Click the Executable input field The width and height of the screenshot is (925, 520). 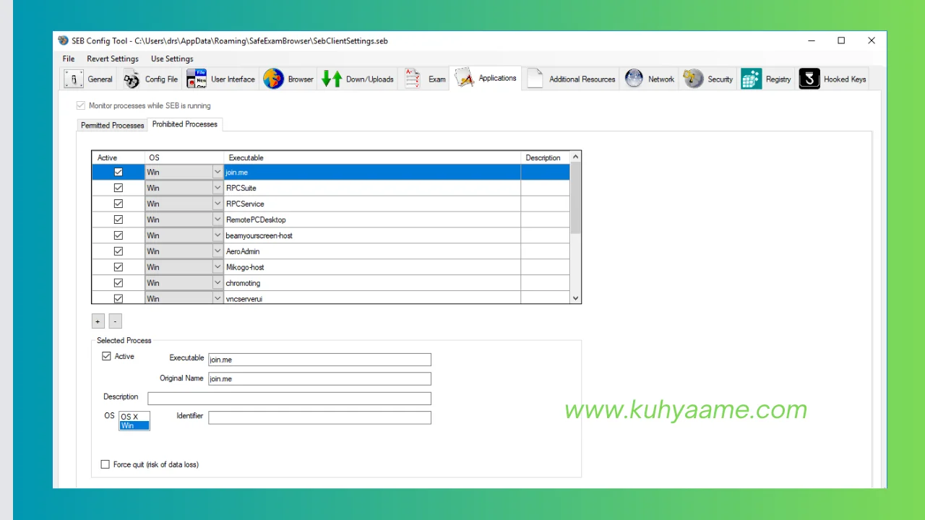[319, 360]
